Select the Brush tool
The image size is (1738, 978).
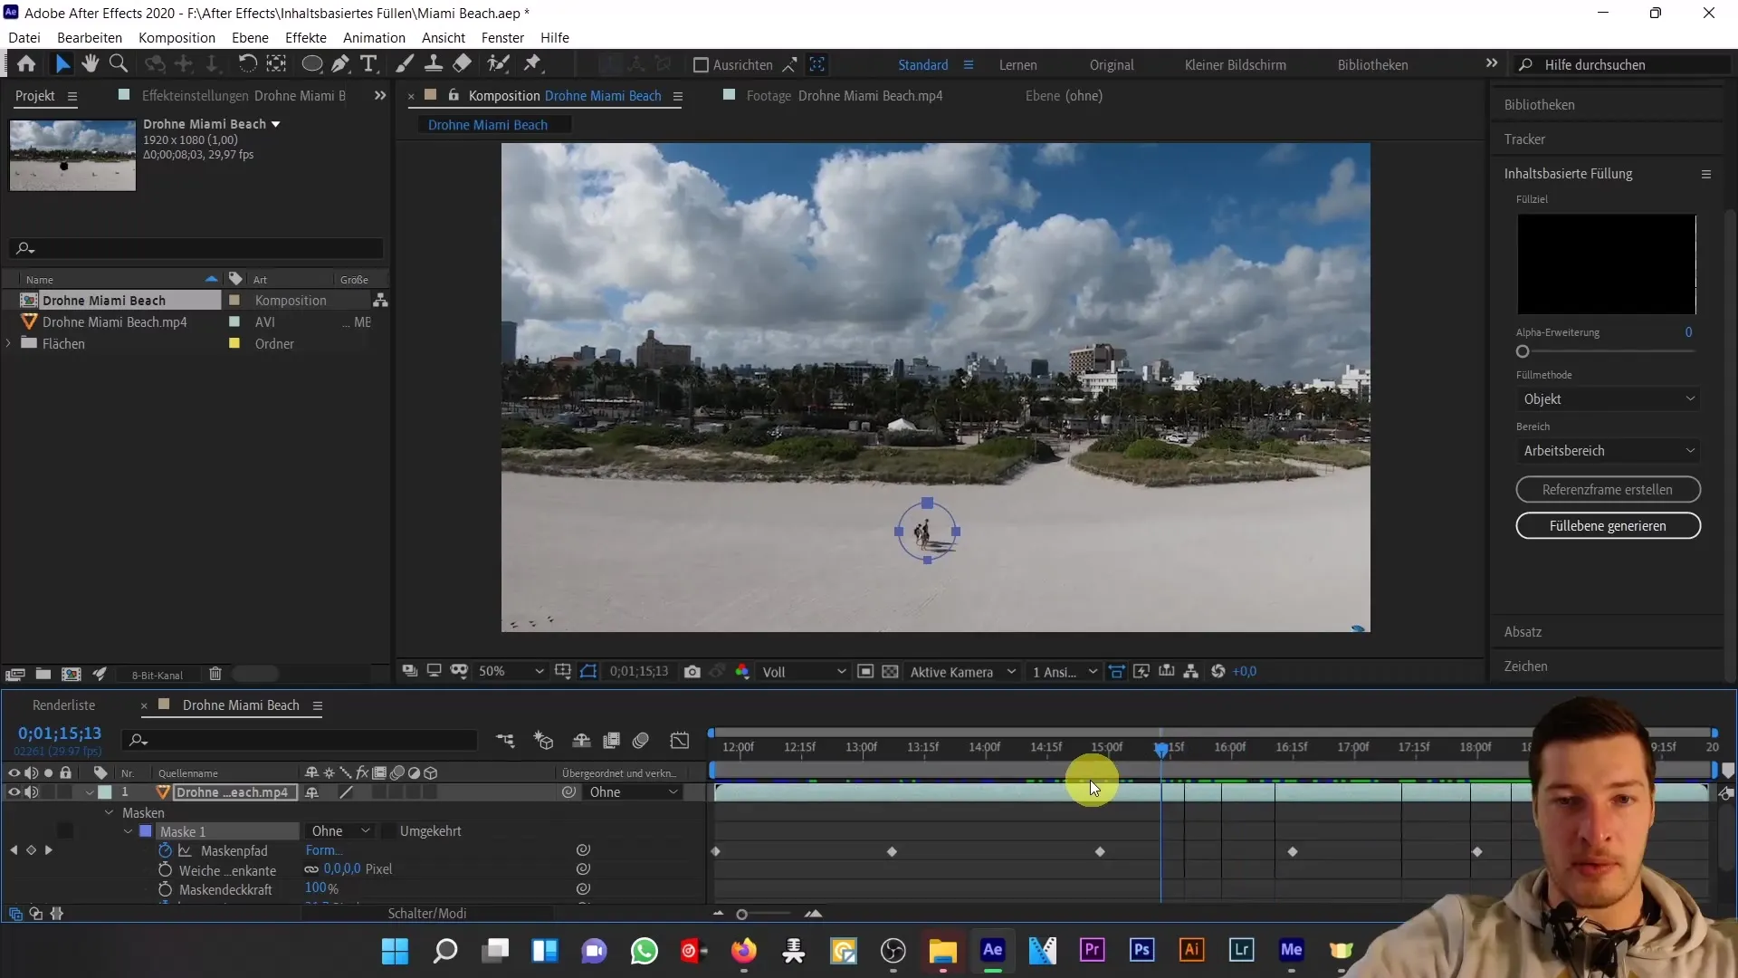(405, 64)
